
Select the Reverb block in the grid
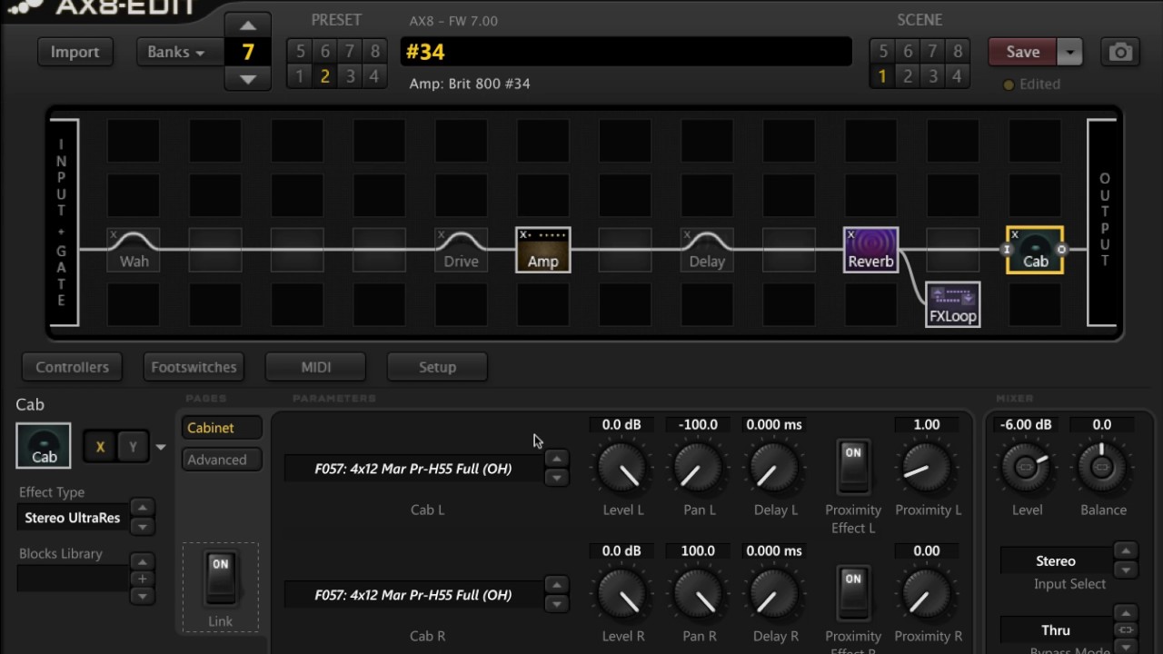point(870,250)
